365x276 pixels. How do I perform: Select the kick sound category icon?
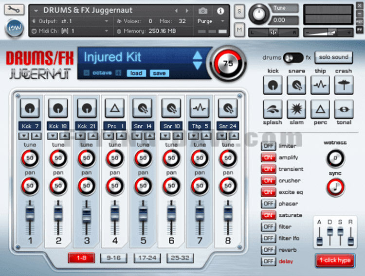tap(273, 85)
